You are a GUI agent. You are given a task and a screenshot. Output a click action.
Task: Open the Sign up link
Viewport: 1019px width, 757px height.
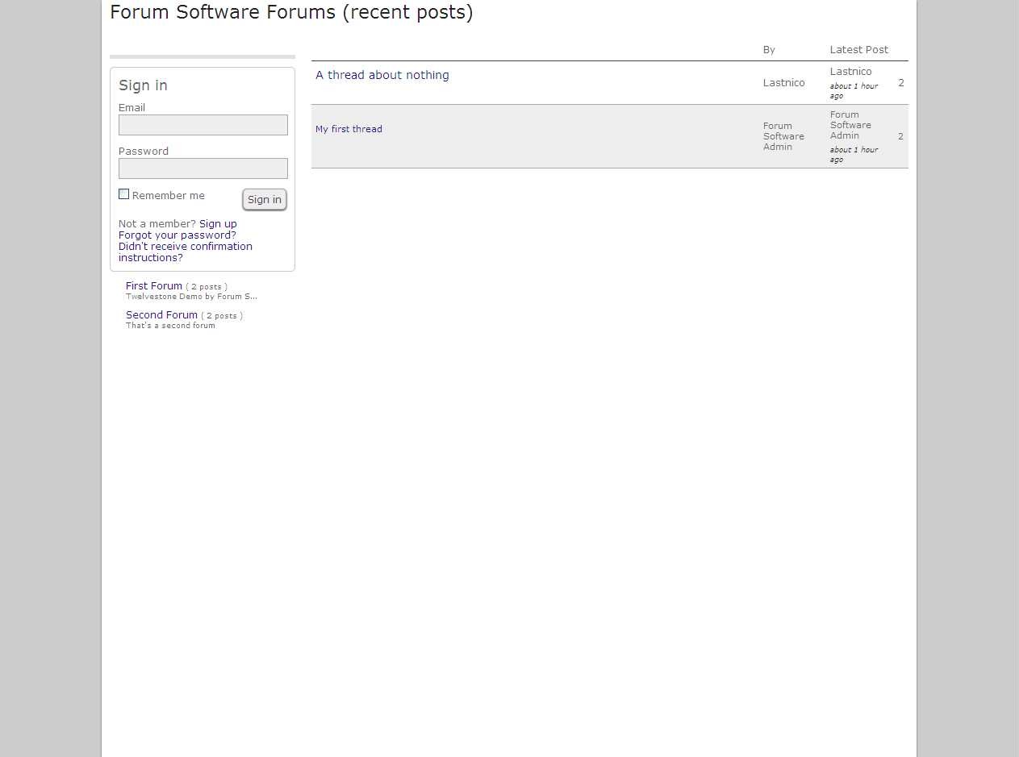pyautogui.click(x=218, y=224)
